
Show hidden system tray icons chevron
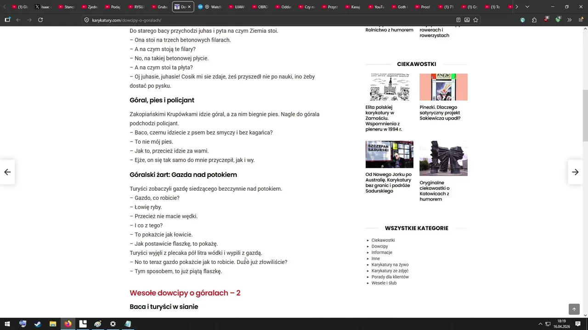[541, 324]
